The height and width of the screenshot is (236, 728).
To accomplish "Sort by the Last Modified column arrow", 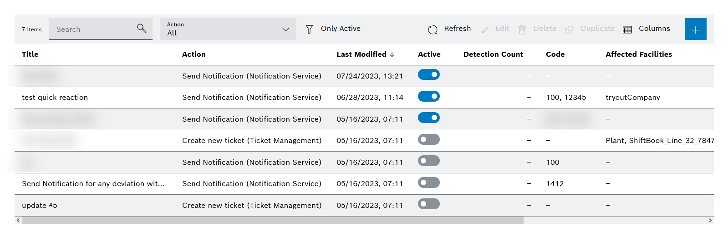I will (x=392, y=54).
